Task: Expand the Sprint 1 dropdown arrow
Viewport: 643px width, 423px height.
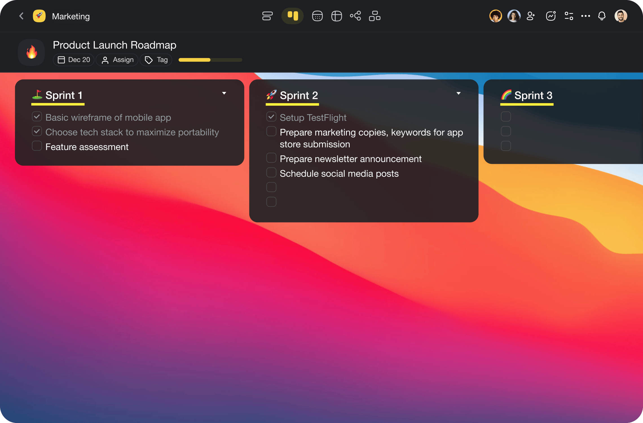Action: click(224, 93)
